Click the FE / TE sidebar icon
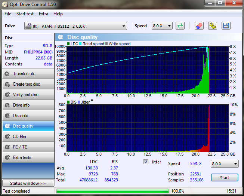Screen dimensions: 244x196 [x=7, y=147]
